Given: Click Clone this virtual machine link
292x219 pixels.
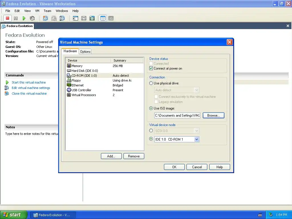Looking at the screenshot, I should point(29,94).
